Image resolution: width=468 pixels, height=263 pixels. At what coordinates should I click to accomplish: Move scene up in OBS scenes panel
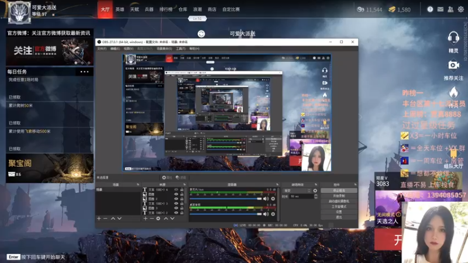click(x=113, y=219)
